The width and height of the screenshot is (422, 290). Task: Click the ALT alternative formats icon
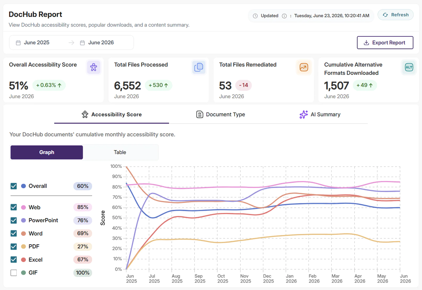pyautogui.click(x=409, y=67)
